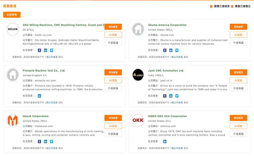Click the pinnacle-mc.com website text

tap(45, 81)
